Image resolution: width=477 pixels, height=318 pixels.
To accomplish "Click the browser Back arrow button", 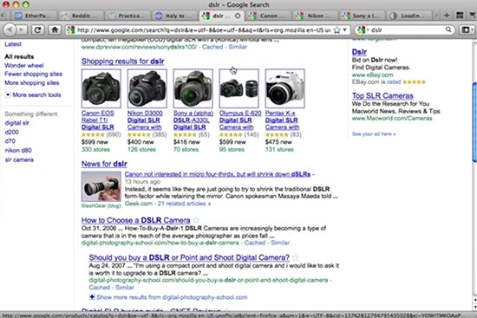I will pos(10,29).
